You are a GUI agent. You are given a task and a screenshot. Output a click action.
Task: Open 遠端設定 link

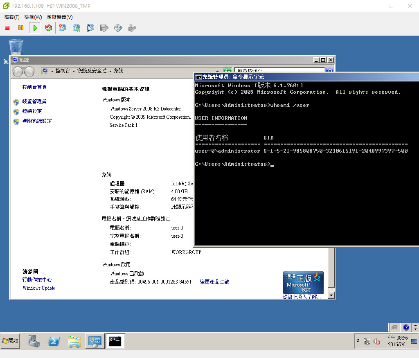coord(32,111)
